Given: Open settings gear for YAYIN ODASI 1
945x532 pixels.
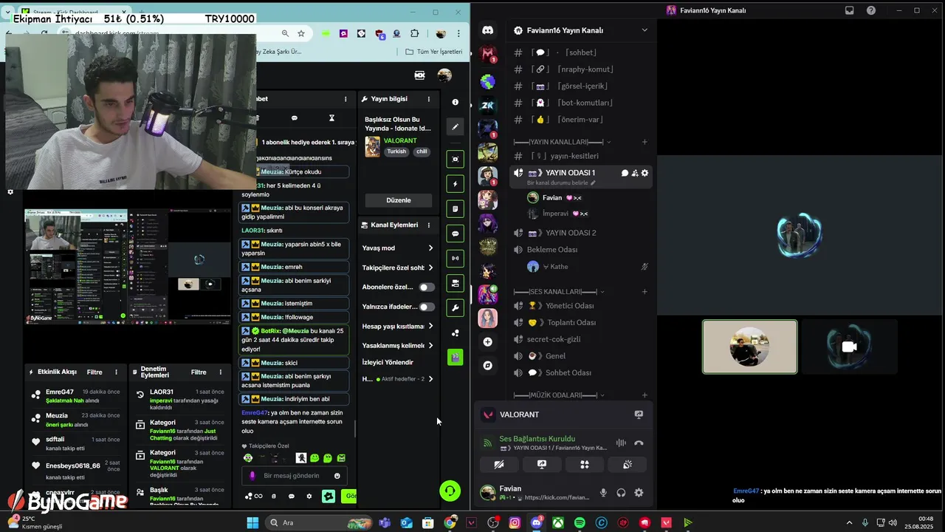Looking at the screenshot, I should (x=645, y=173).
